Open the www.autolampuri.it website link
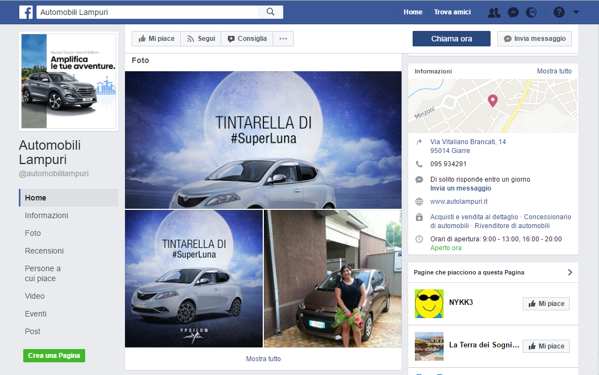599x375 pixels. (x=459, y=202)
